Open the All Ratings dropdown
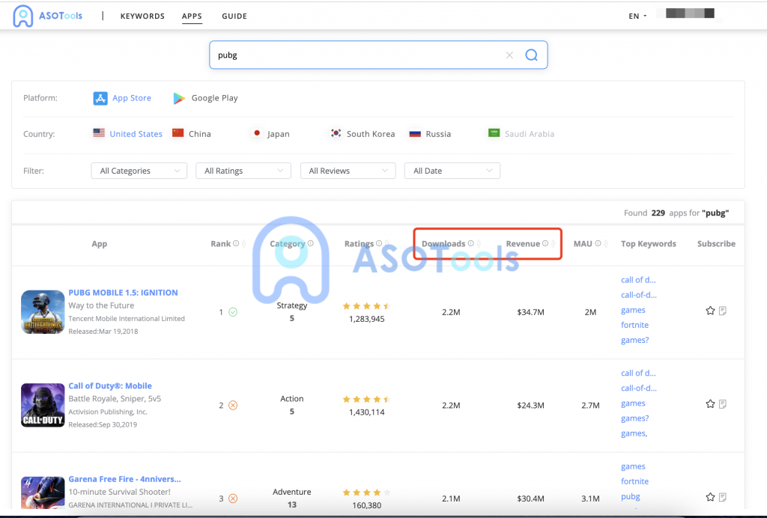The image size is (767, 518). [x=243, y=171]
